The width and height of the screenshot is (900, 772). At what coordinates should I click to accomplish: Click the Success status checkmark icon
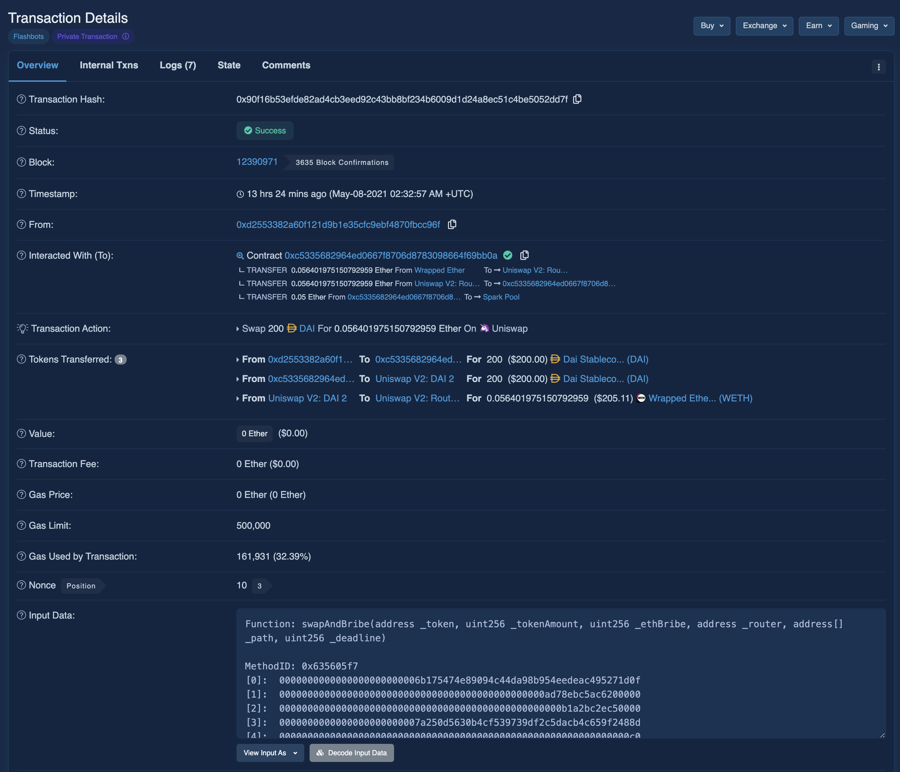248,129
